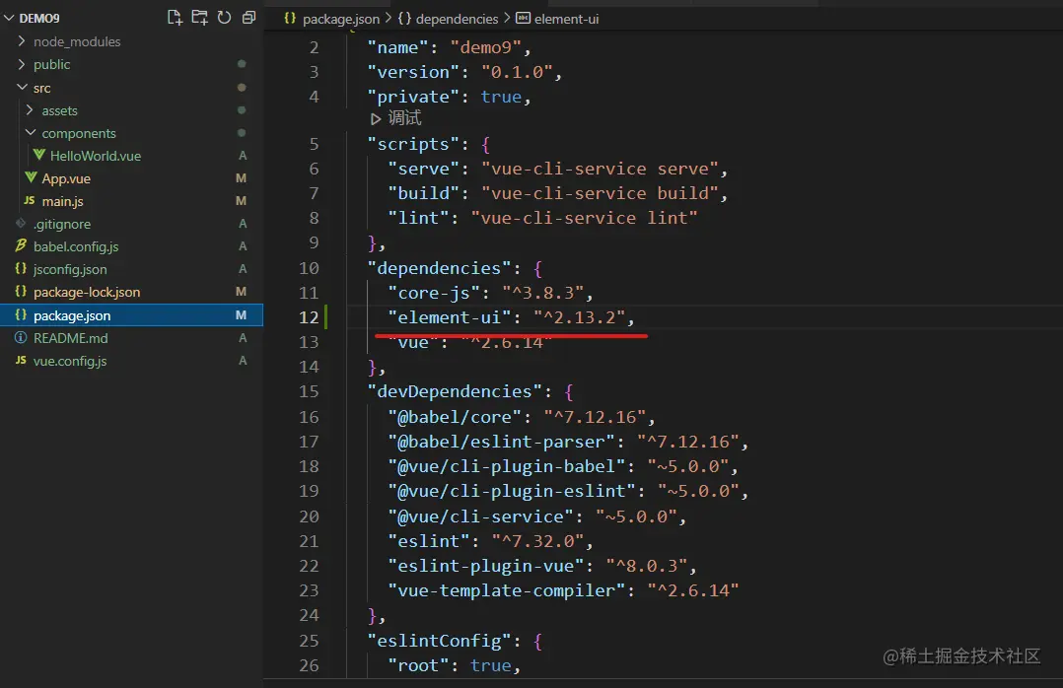Click the "scripts" key on line 5

click(413, 144)
